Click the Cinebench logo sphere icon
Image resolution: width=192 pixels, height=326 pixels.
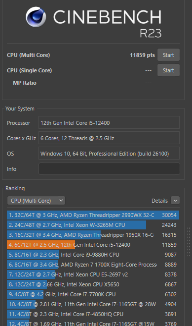[36, 17]
